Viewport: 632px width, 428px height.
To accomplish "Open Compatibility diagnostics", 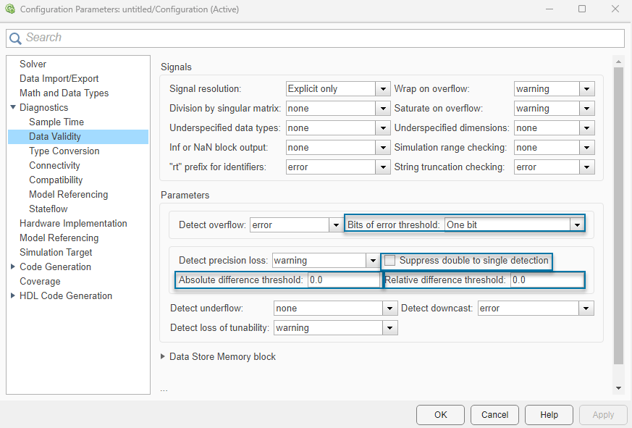I will (56, 180).
